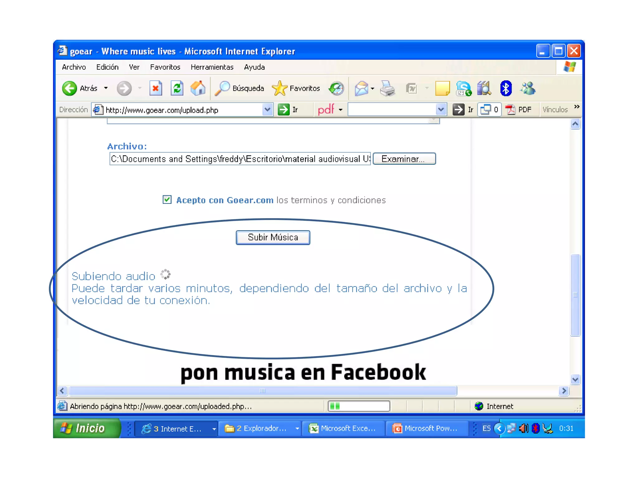Screen dimensions: 638x478
Task: Expand the Mail button dropdown arrow
Action: [373, 89]
